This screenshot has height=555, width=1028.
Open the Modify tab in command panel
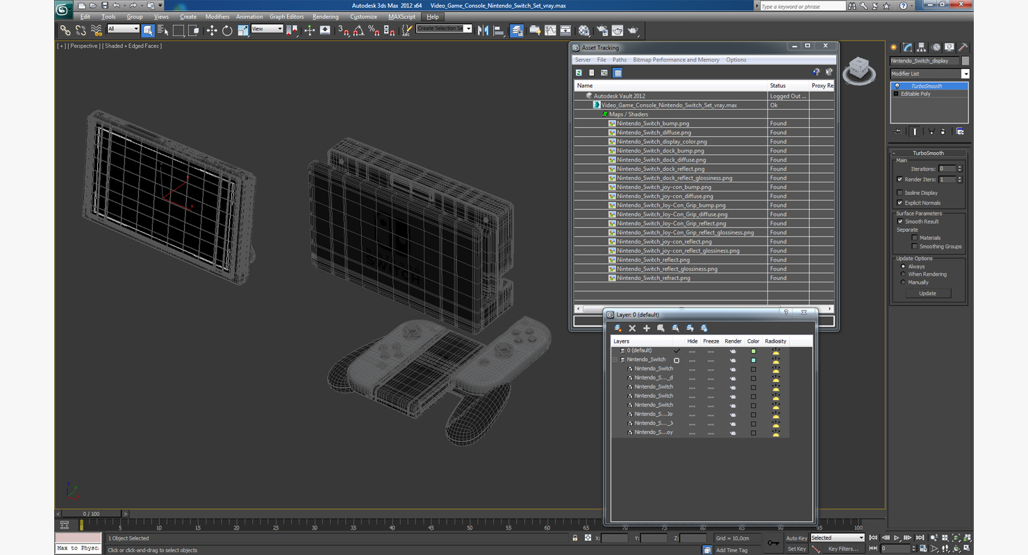pyautogui.click(x=908, y=47)
